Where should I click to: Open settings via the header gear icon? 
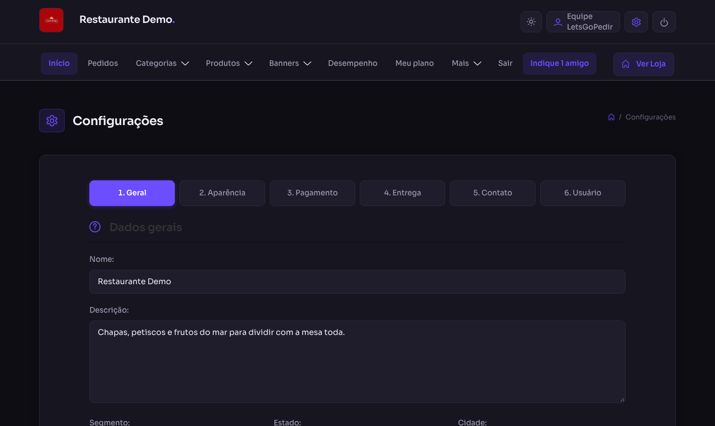(636, 22)
